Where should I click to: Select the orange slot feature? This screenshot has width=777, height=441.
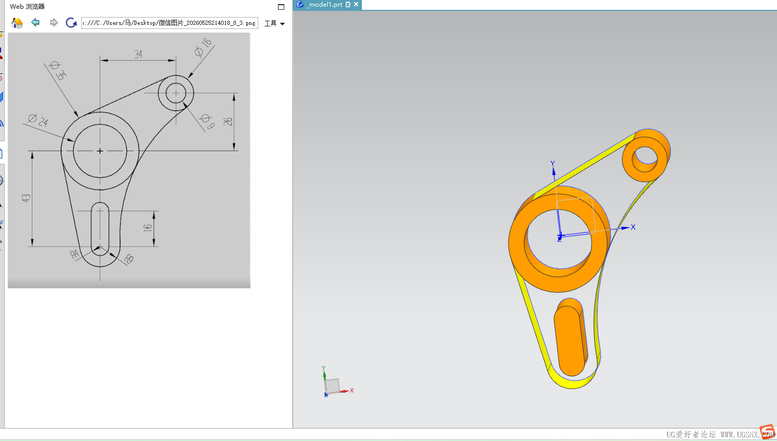(x=570, y=337)
